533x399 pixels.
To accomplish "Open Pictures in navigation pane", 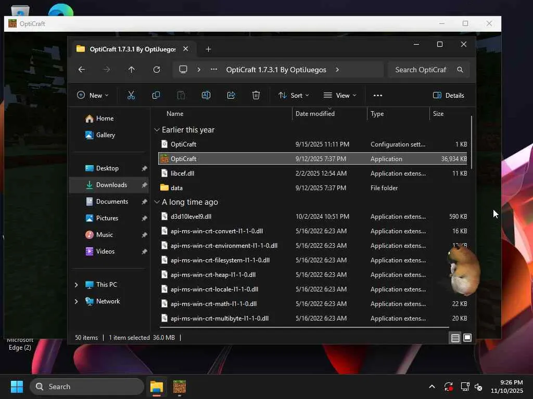I will (109, 218).
